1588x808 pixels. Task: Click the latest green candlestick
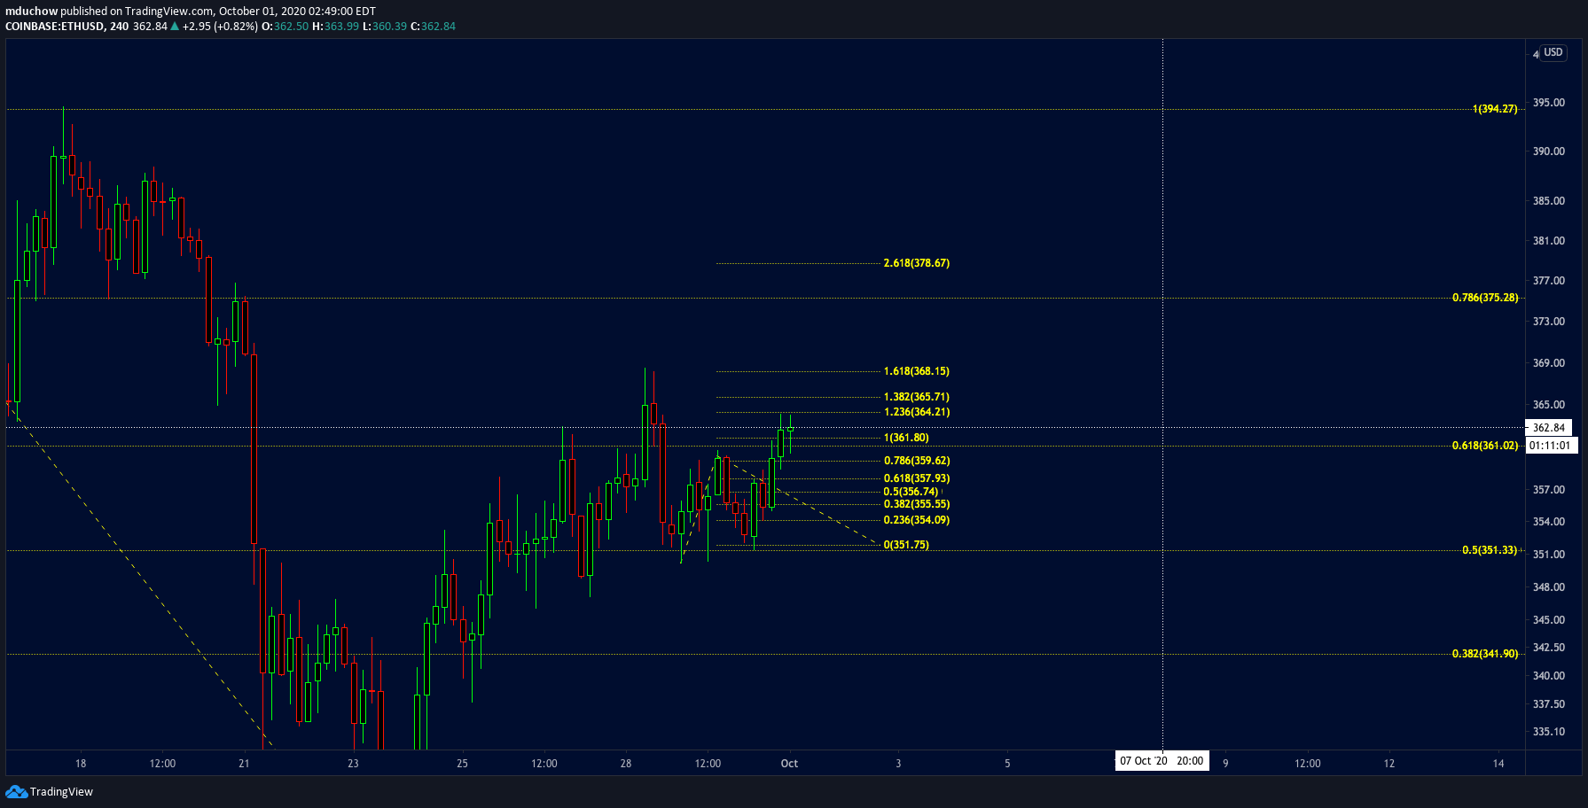pyautogui.click(x=790, y=430)
